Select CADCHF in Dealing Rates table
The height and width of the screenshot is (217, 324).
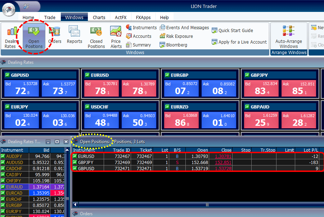click(x=14, y=168)
